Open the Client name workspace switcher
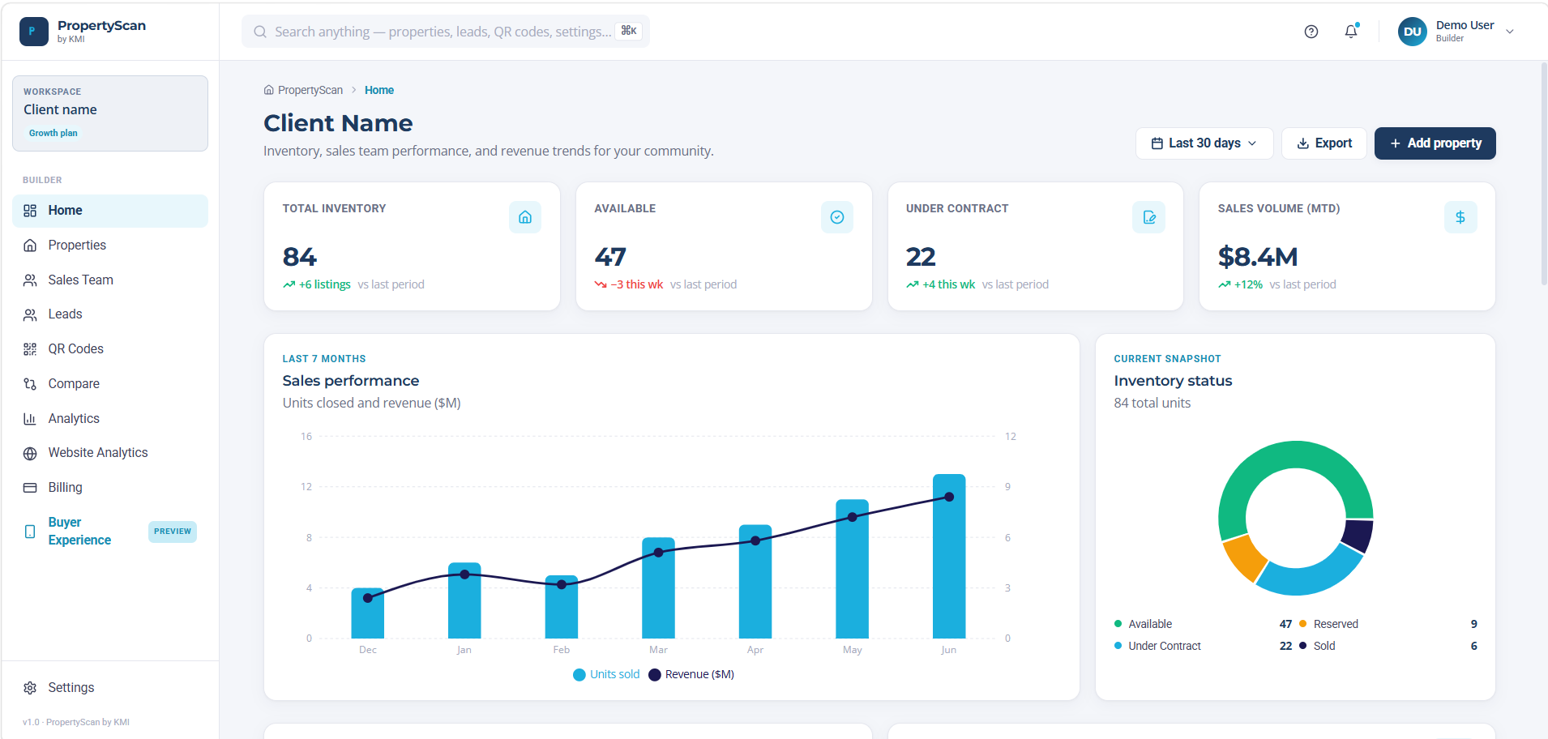The width and height of the screenshot is (1548, 739). (x=110, y=113)
